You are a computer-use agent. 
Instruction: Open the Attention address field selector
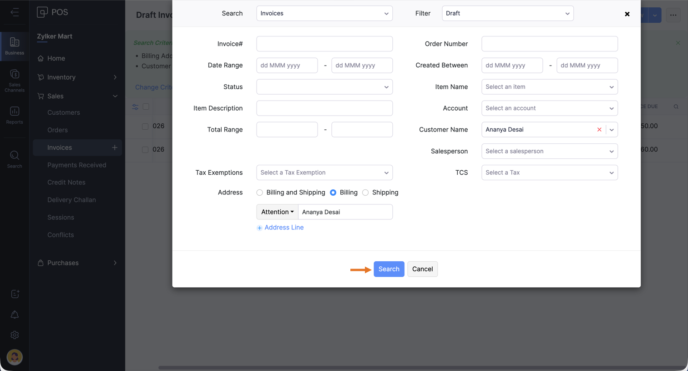pos(277,212)
